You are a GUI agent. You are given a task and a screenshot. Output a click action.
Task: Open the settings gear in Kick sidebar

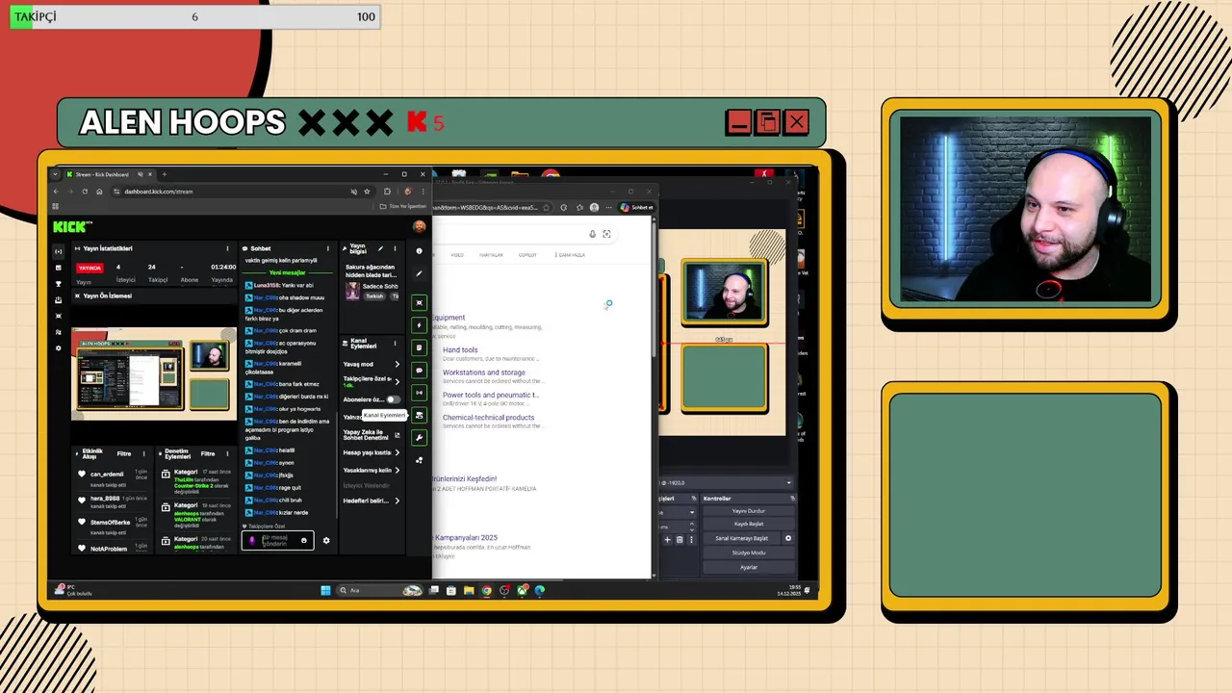(x=59, y=348)
